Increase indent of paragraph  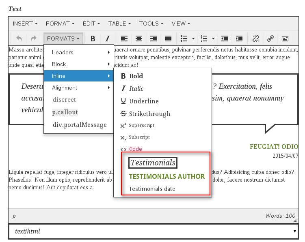(x=239, y=39)
